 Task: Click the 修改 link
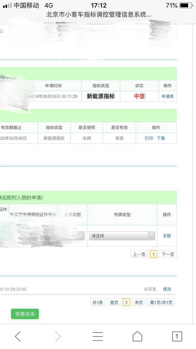coord(167,289)
